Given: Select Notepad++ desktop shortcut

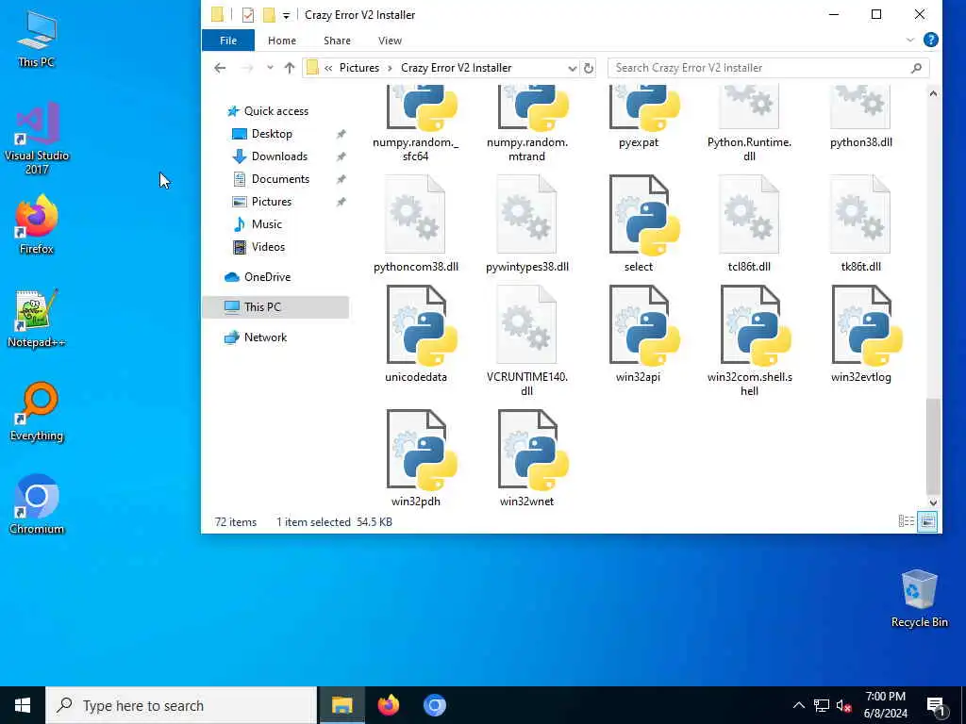Looking at the screenshot, I should [x=37, y=319].
